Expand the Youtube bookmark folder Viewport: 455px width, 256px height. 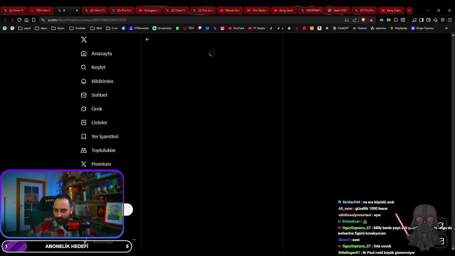point(77,28)
